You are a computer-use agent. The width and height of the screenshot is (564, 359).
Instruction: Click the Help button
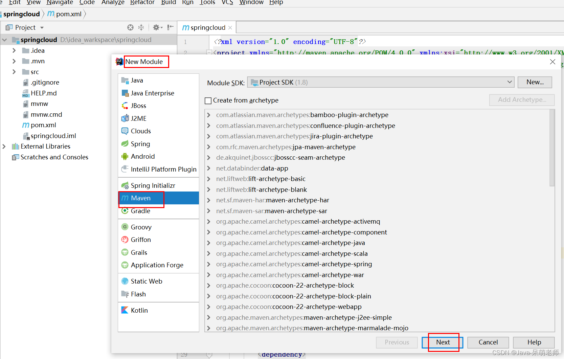tap(534, 342)
